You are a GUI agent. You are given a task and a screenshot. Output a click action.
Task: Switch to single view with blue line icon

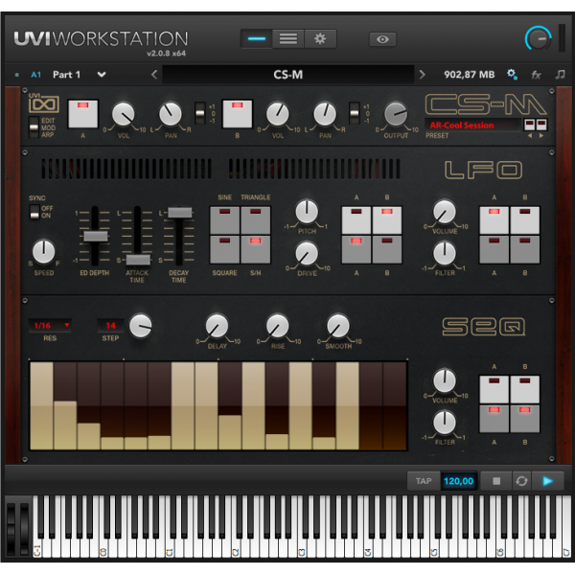[x=256, y=39]
